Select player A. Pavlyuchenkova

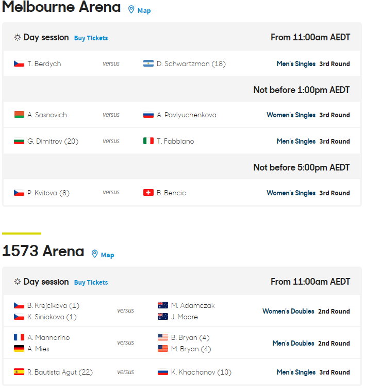point(187,115)
